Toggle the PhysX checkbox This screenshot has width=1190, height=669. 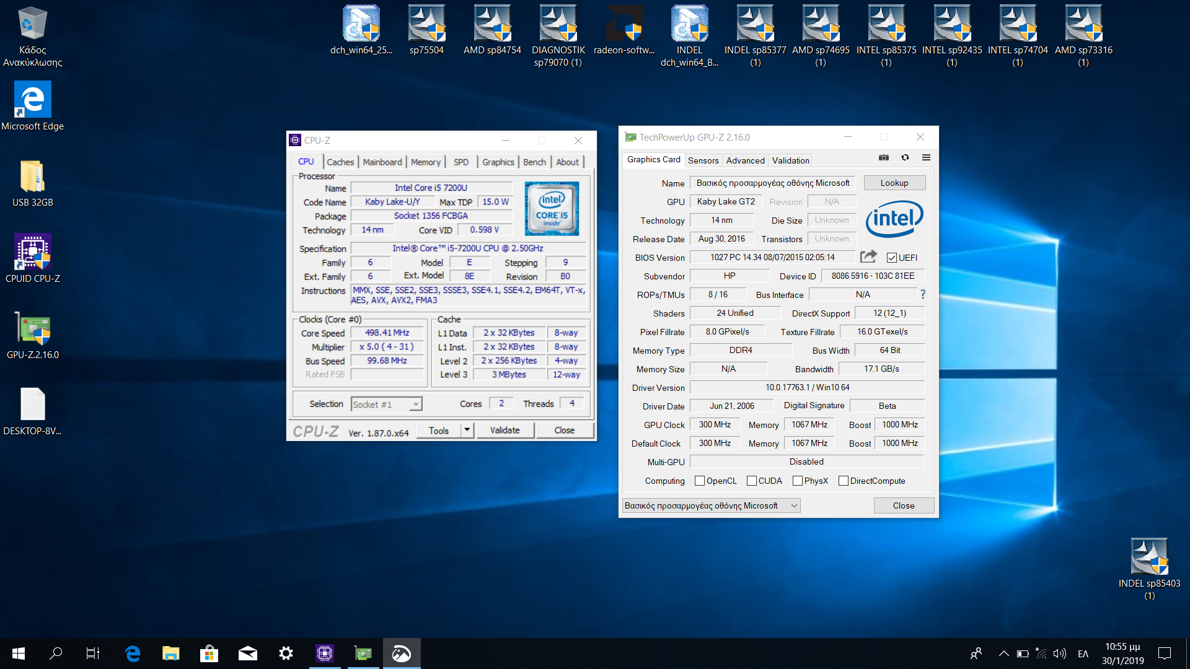point(798,481)
